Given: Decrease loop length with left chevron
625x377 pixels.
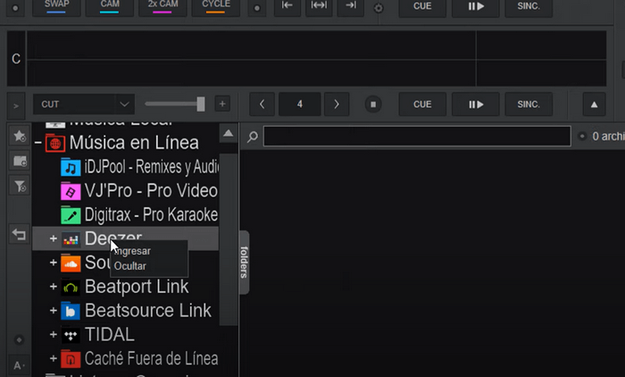Looking at the screenshot, I should (262, 105).
